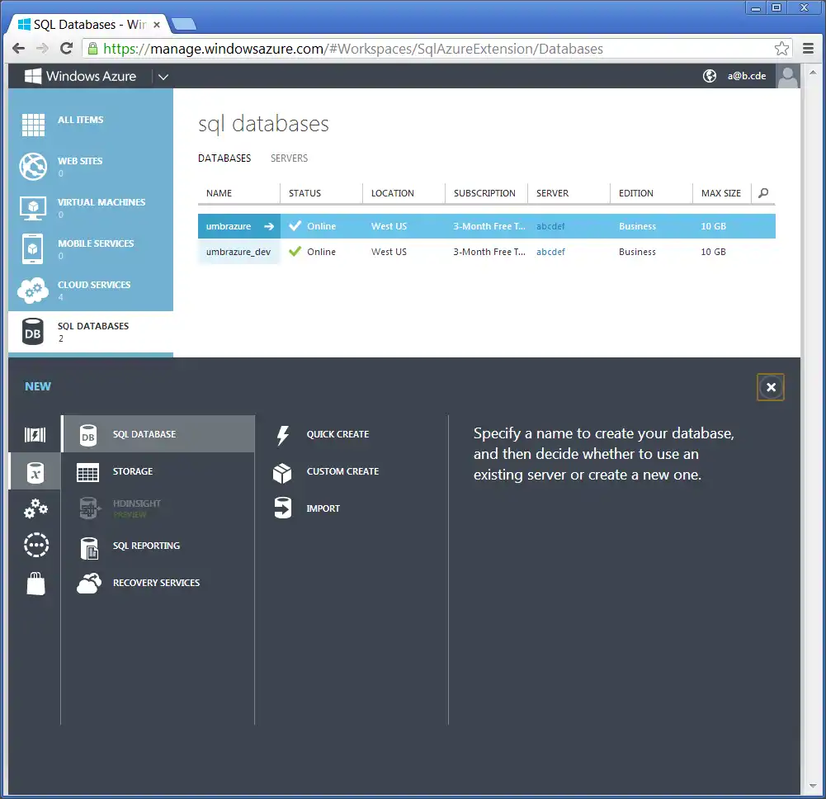Go back in browser

18,49
